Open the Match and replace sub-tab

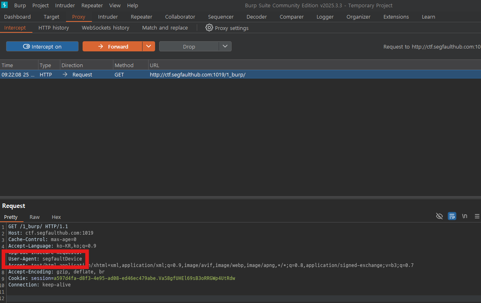pyautogui.click(x=165, y=28)
